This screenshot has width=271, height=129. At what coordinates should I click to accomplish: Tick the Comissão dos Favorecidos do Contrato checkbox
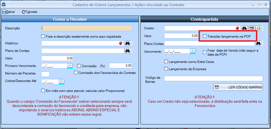tap(76, 73)
